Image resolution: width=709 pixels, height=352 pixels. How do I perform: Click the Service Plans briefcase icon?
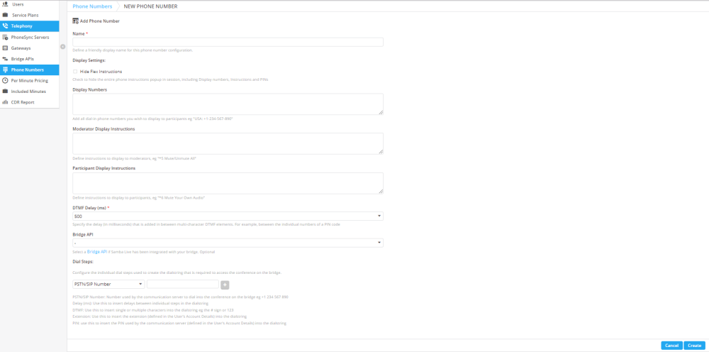[x=6, y=15]
